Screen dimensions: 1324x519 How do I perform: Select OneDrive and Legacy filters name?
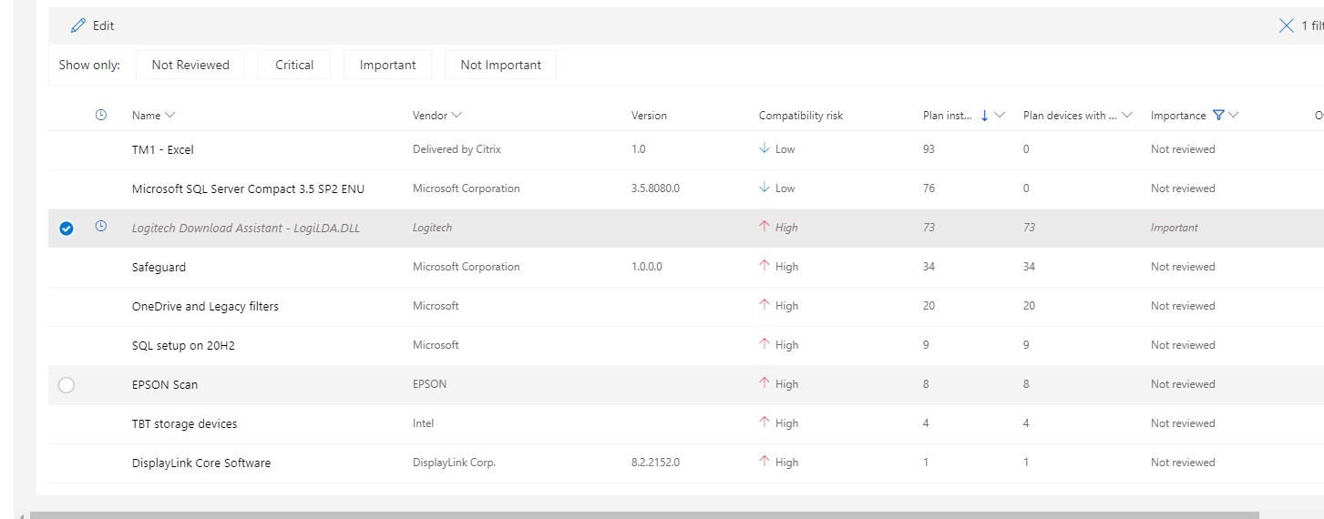(x=205, y=306)
